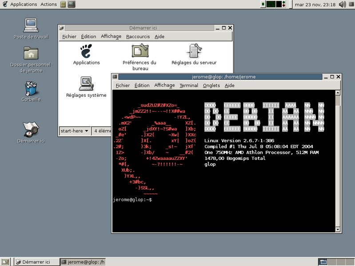Expand the start-here location dropdown
This screenshot has width=355, height=266.
[75, 131]
